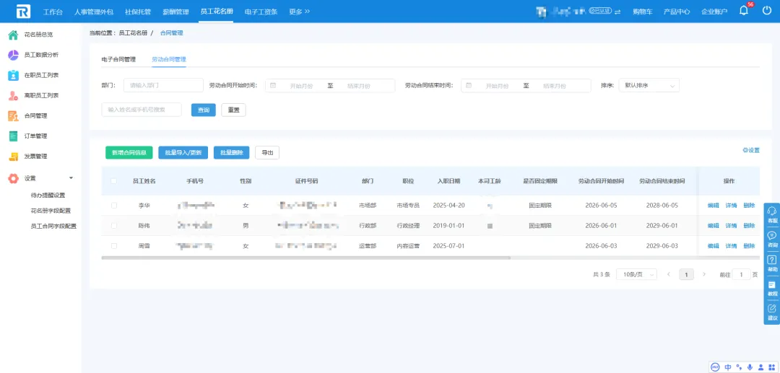
Task: Click input method grid toolbox icon
Action: (771, 367)
